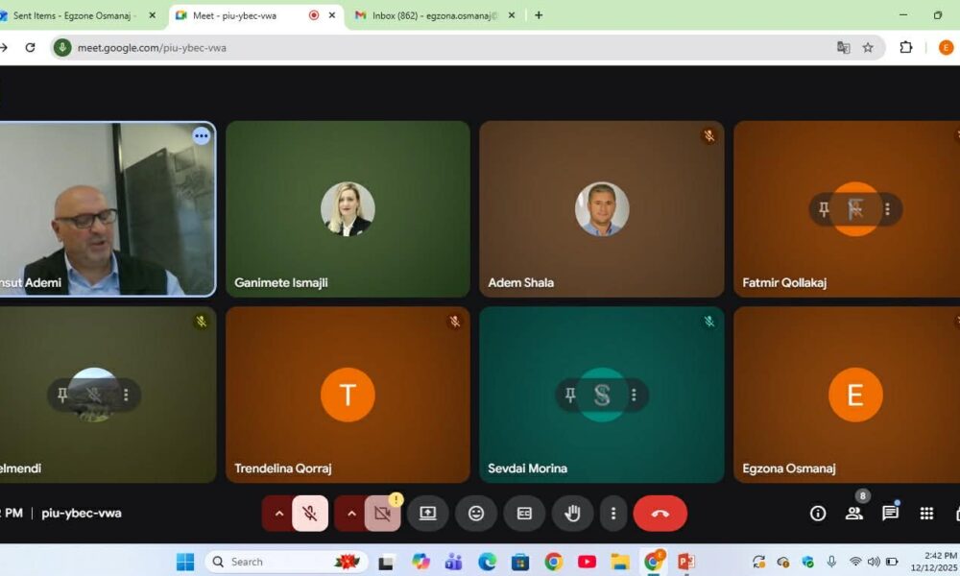Show the People participants panel
The width and height of the screenshot is (960, 576).
point(853,514)
